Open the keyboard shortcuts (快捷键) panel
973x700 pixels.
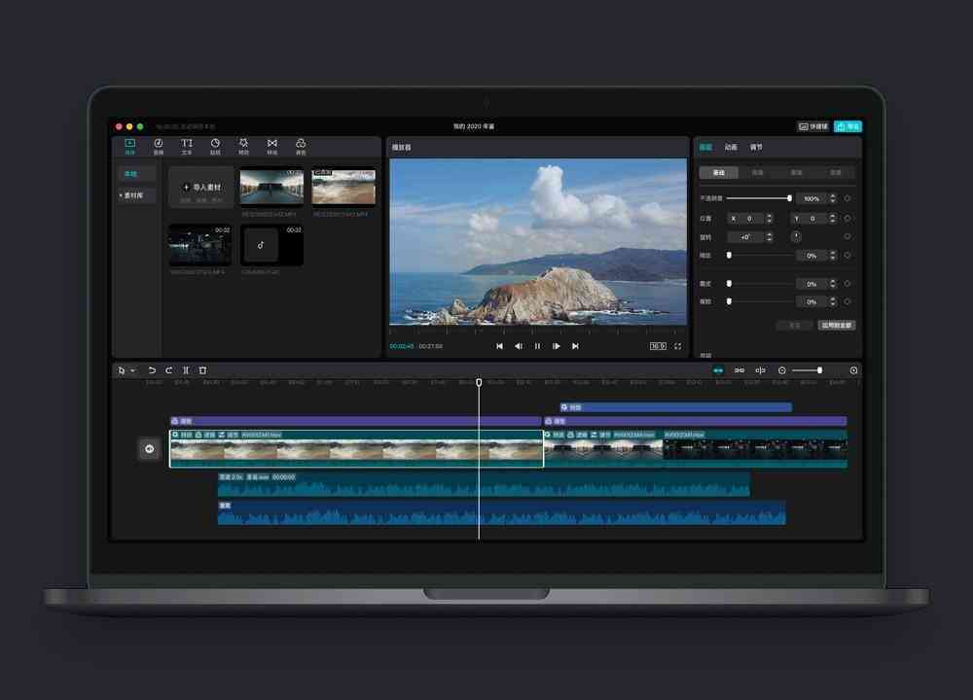point(812,126)
